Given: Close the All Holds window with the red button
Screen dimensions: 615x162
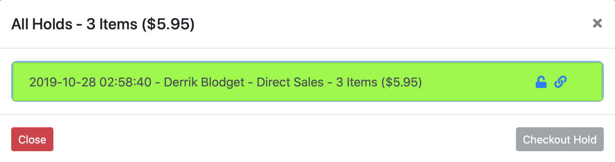Looking at the screenshot, I should pyautogui.click(x=32, y=139).
